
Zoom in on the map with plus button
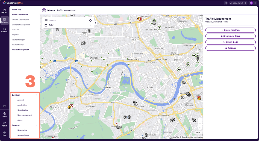(x=200, y=120)
